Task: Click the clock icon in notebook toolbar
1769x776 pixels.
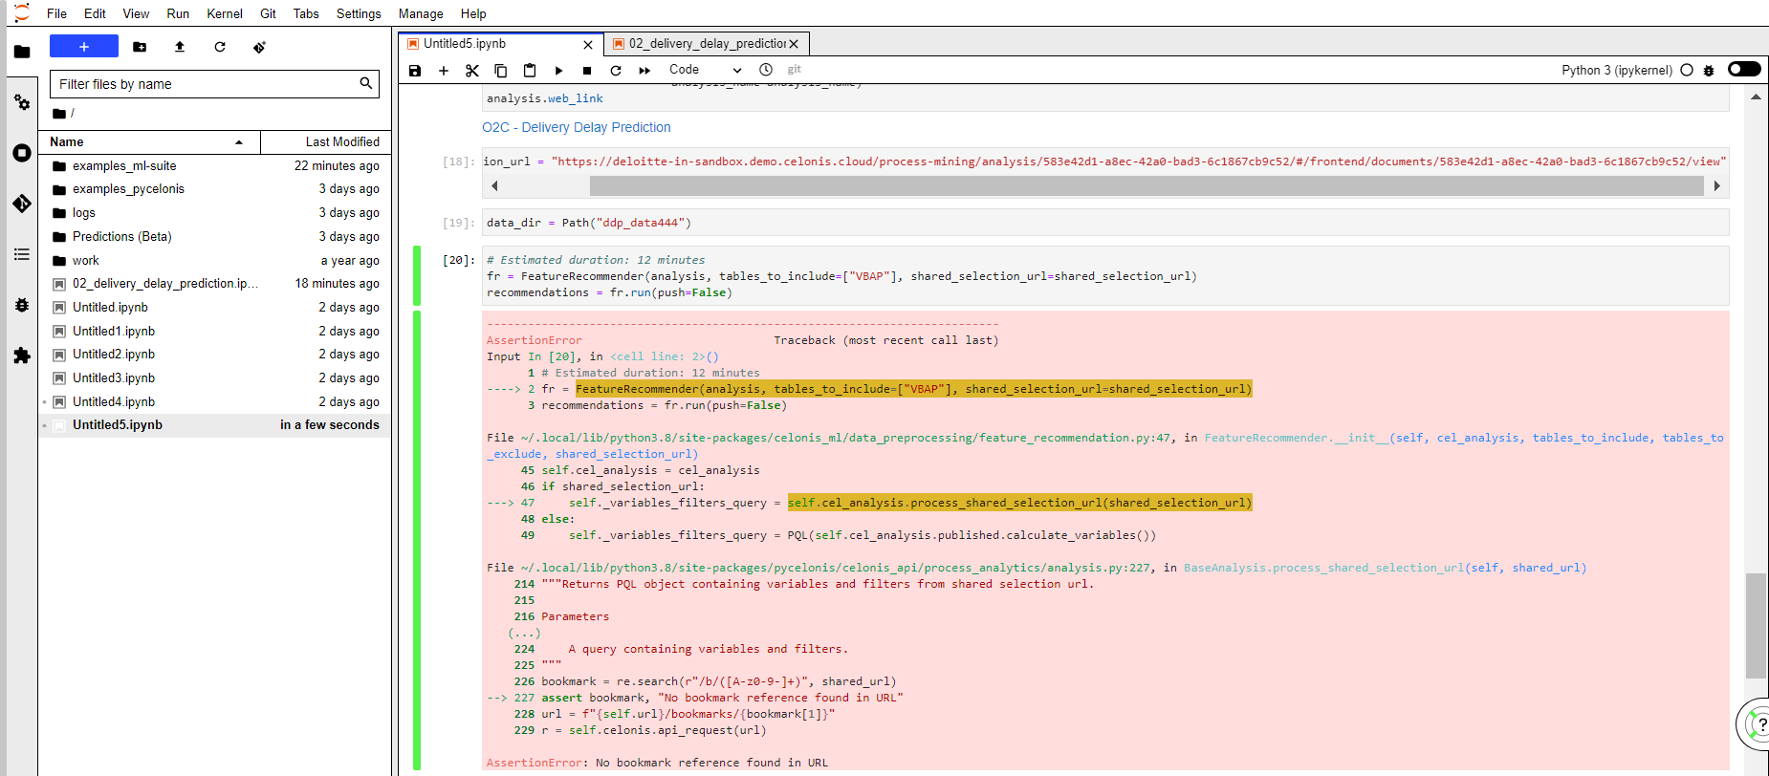Action: [x=766, y=70]
